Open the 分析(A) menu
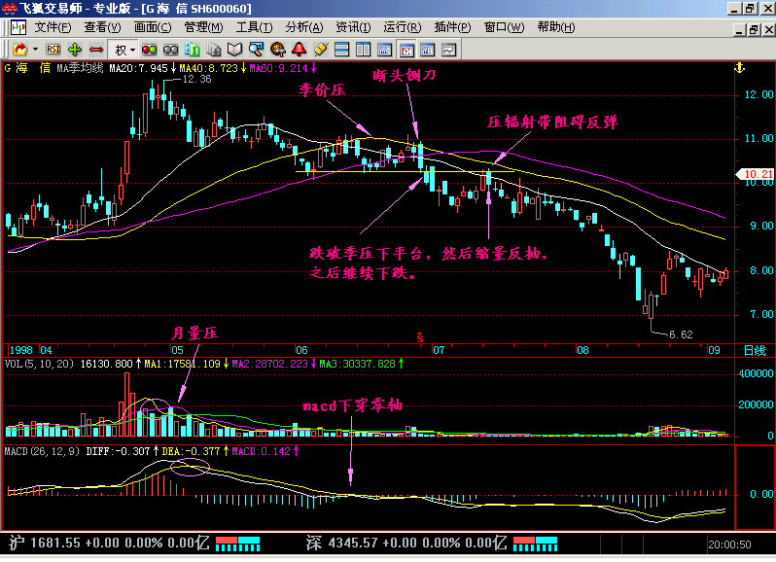Screen dimensions: 776x562 [x=304, y=27]
